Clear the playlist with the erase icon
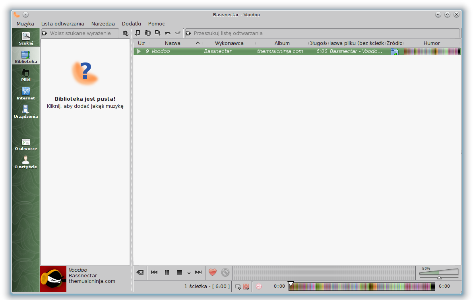The image size is (473, 300). (140, 273)
